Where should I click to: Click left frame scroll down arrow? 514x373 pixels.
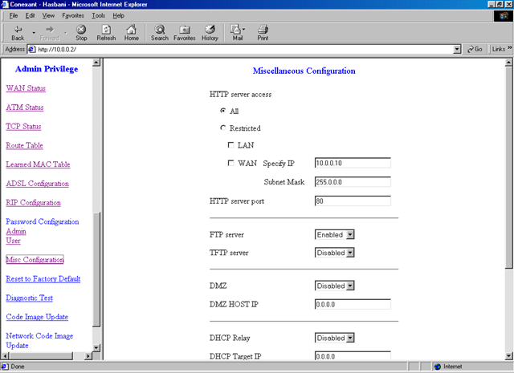coord(96,347)
